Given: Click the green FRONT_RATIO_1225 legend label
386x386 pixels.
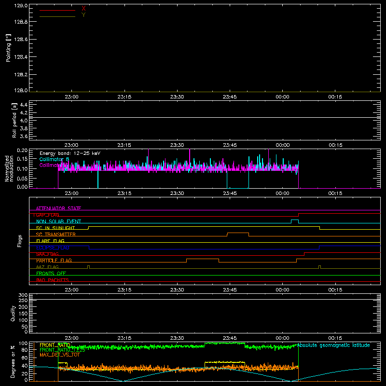Looking at the screenshot, I should click(x=62, y=350).
